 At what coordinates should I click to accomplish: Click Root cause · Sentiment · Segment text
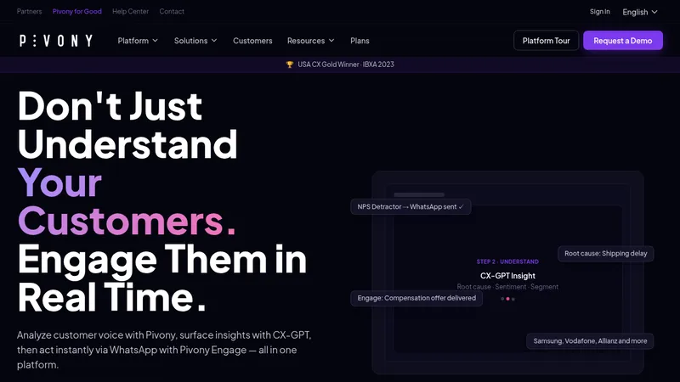click(x=507, y=287)
